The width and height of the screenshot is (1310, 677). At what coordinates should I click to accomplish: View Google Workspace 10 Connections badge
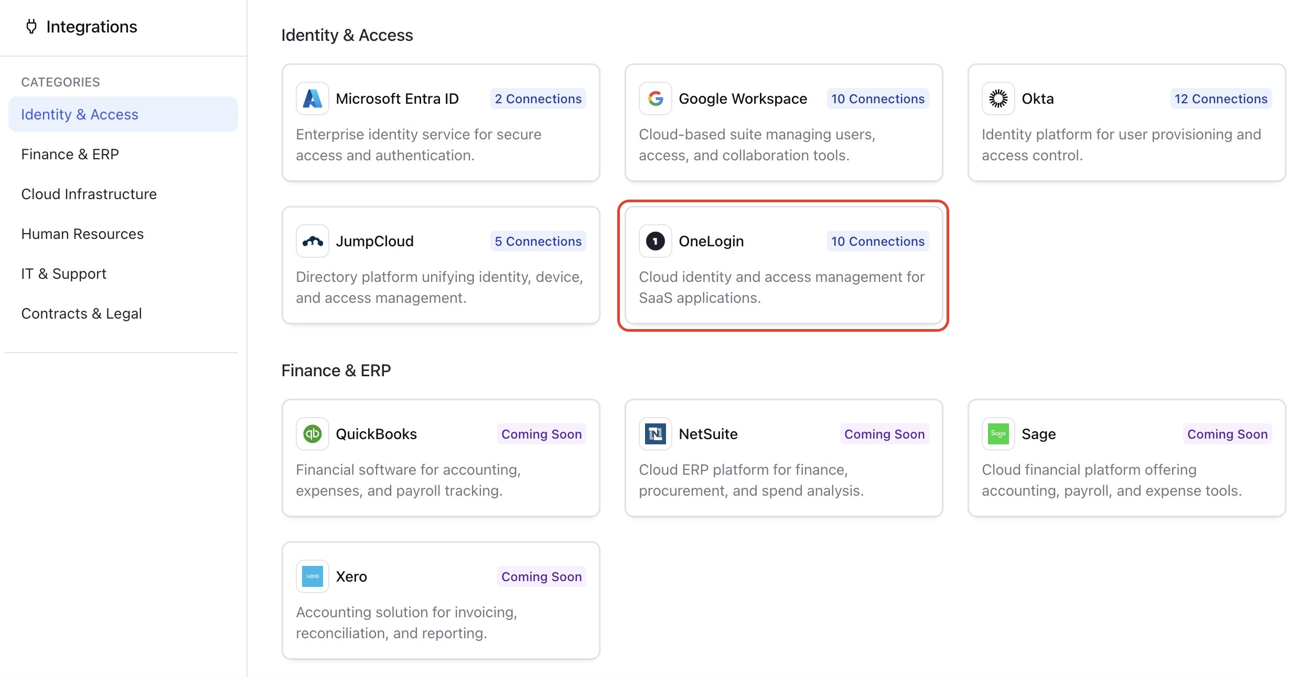(x=878, y=99)
